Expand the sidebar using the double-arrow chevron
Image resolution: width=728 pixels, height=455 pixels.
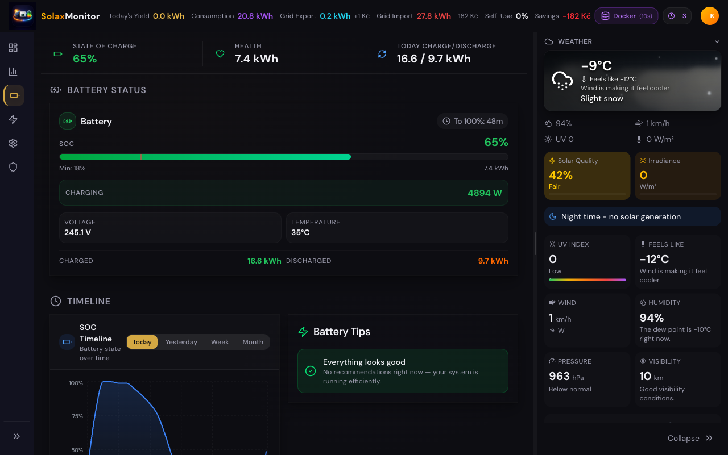pyautogui.click(x=16, y=436)
